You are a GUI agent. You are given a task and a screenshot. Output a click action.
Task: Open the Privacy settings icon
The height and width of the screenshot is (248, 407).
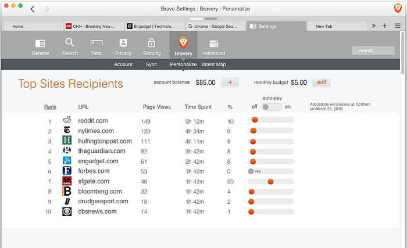123,43
